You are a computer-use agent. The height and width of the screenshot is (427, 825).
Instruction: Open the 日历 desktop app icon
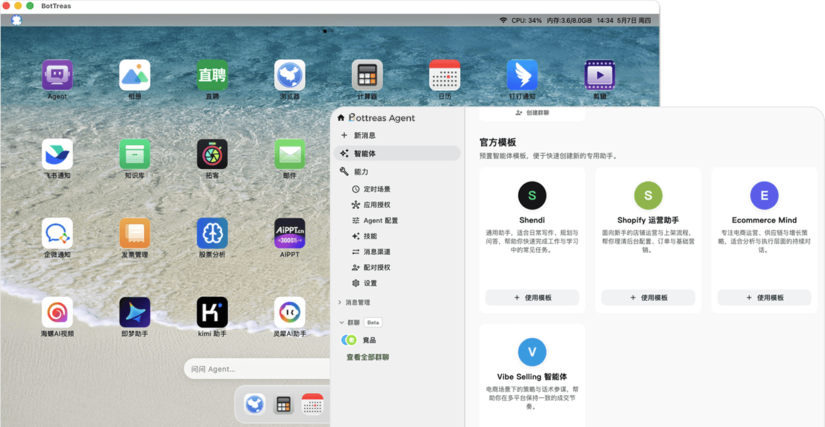[x=444, y=75]
